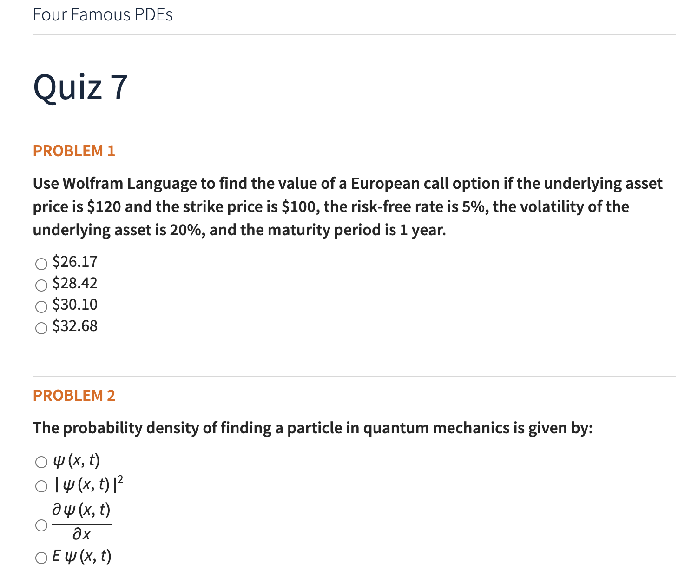Choose ψ(x, t) as the probability density
The image size is (685, 584).
(x=41, y=463)
